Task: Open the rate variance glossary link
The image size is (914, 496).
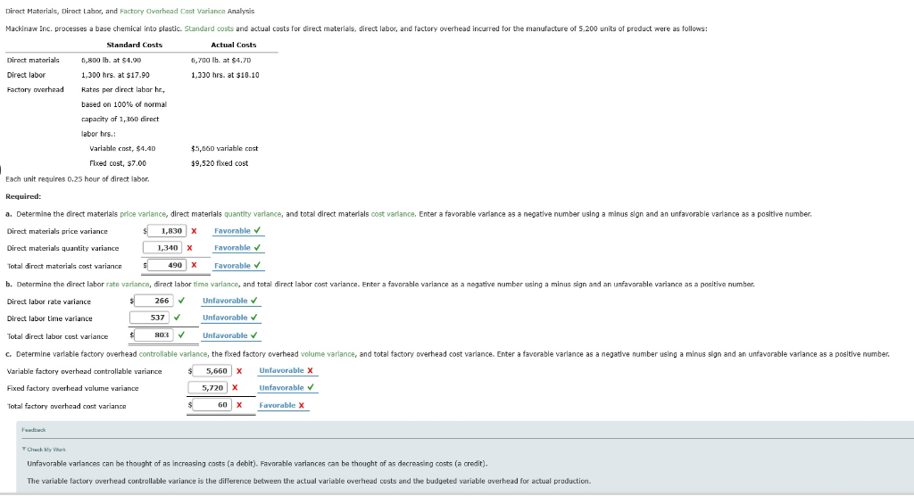Action: 128,285
